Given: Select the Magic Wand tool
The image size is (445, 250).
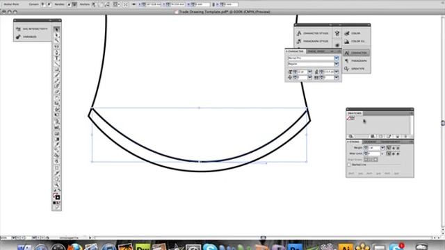Looking at the screenshot, I should 57,41.
